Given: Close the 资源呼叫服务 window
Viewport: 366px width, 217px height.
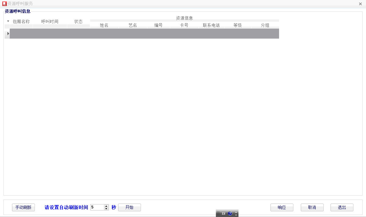Looking at the screenshot, I should tap(360, 4).
